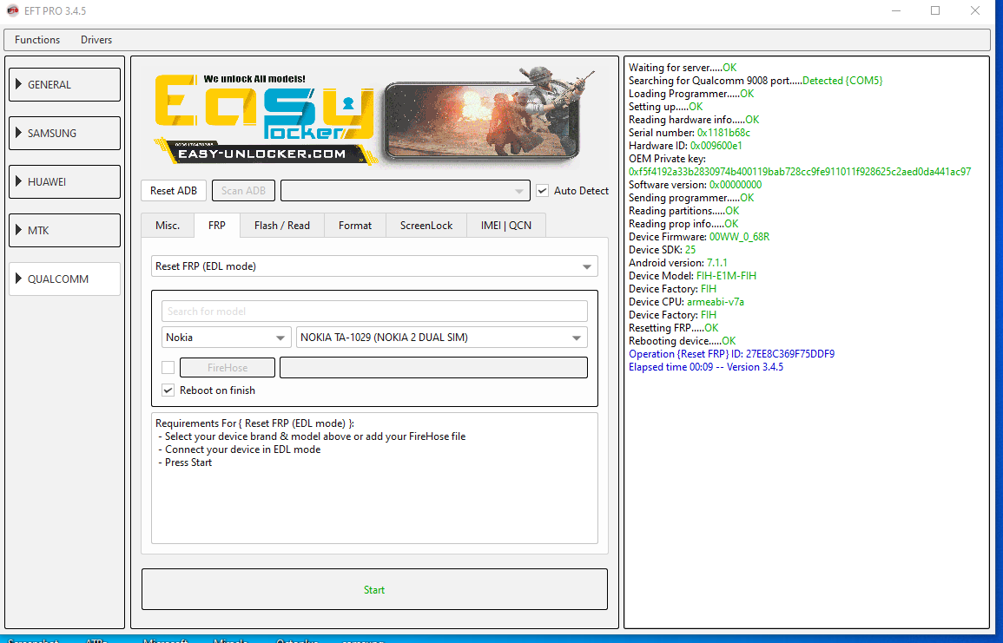Click the Start button
1003x643 pixels.
[374, 589]
